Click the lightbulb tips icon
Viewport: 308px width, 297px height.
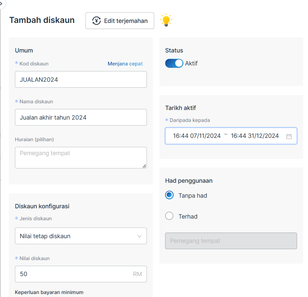pos(166,21)
